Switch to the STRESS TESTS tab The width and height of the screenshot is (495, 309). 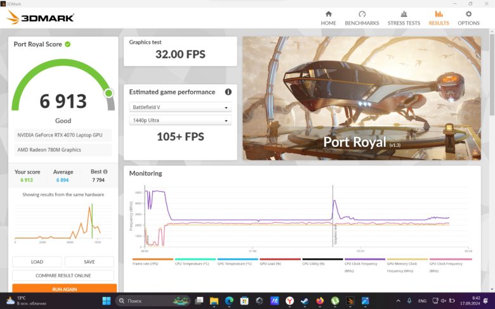404,18
